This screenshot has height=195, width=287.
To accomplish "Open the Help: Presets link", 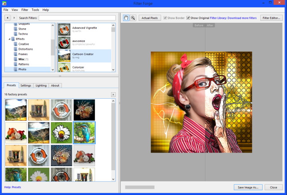I will pos(13,187).
